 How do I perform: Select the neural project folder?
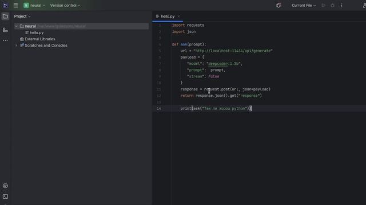pyautogui.click(x=81, y=26)
